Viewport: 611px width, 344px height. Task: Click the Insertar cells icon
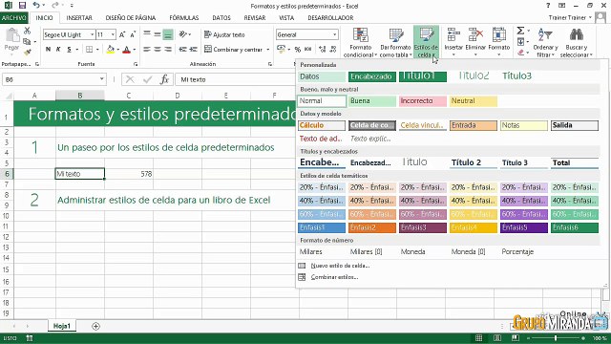pos(453,35)
